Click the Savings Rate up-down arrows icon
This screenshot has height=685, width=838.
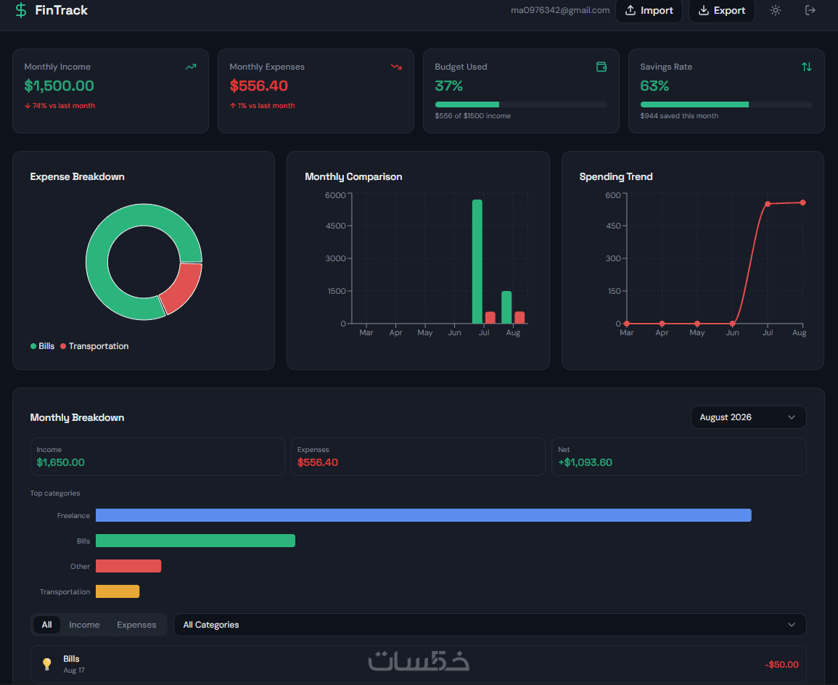point(807,67)
